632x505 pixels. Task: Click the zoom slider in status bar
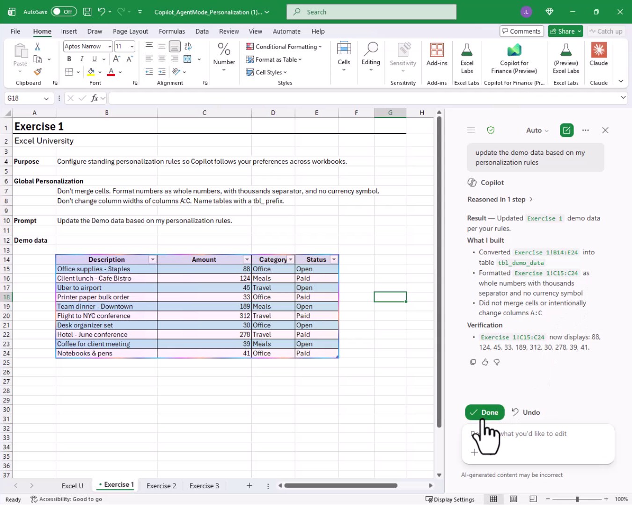(577, 499)
